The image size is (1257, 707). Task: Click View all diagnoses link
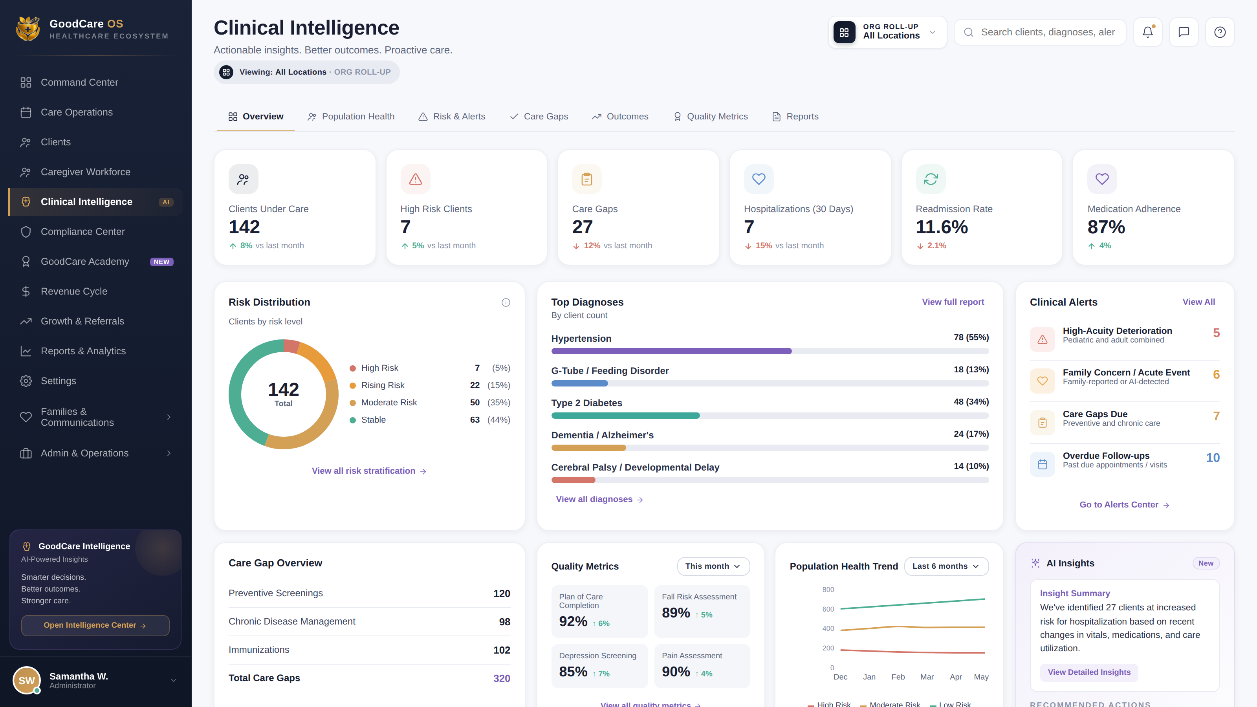(x=599, y=499)
